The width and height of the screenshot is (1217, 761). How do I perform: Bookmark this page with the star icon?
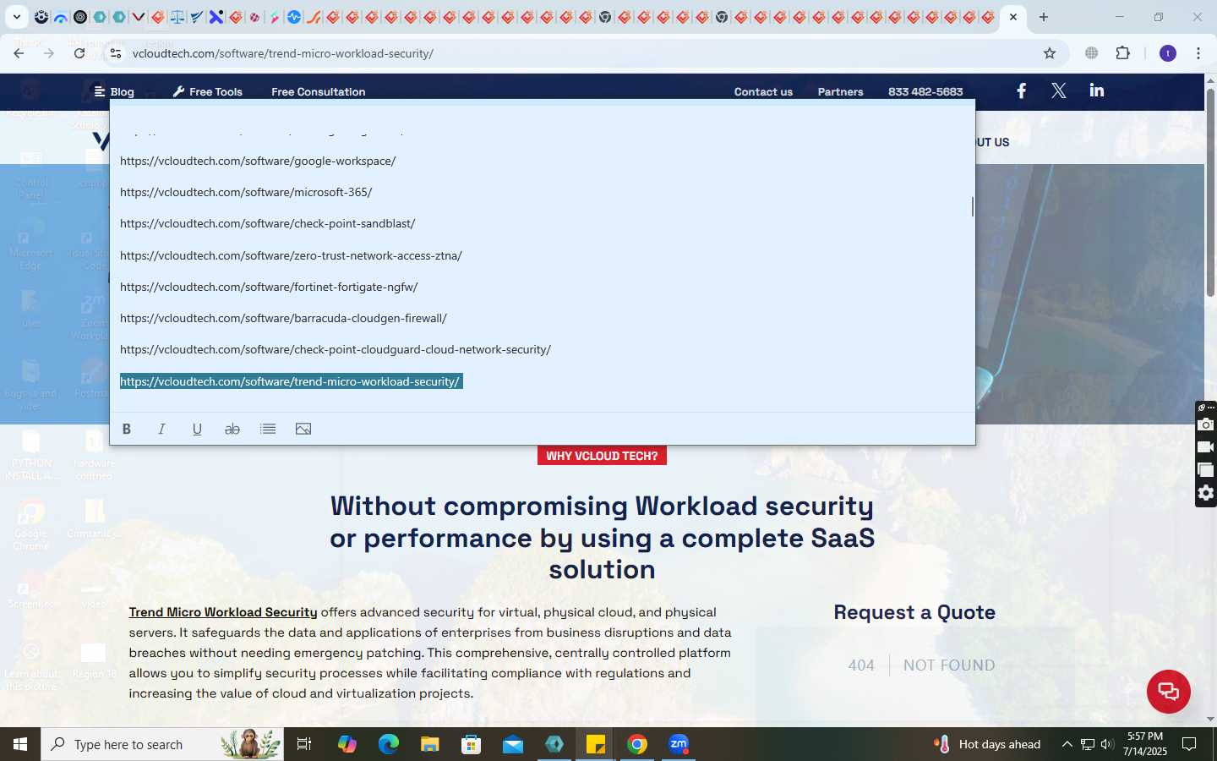(1050, 53)
